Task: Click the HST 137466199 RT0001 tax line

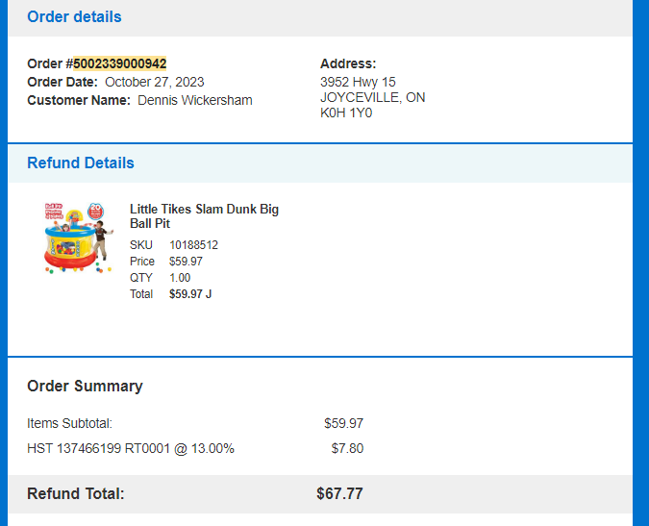Action: tap(131, 449)
